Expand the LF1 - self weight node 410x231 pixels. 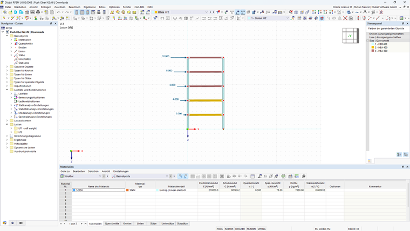[x=11, y=128]
